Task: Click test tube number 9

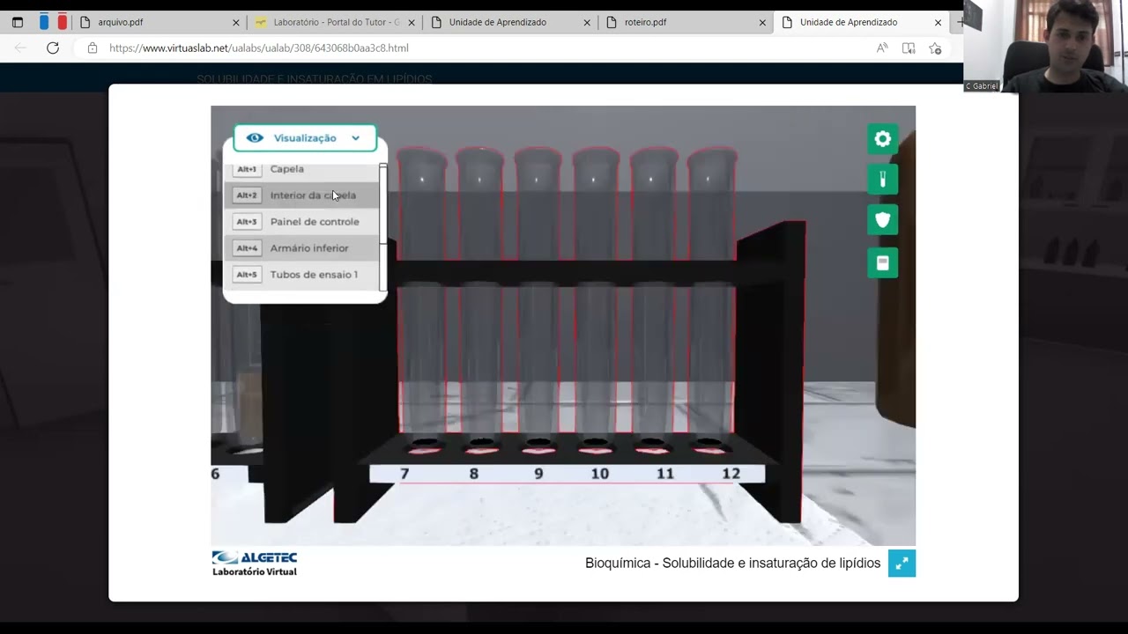Action: point(538,291)
